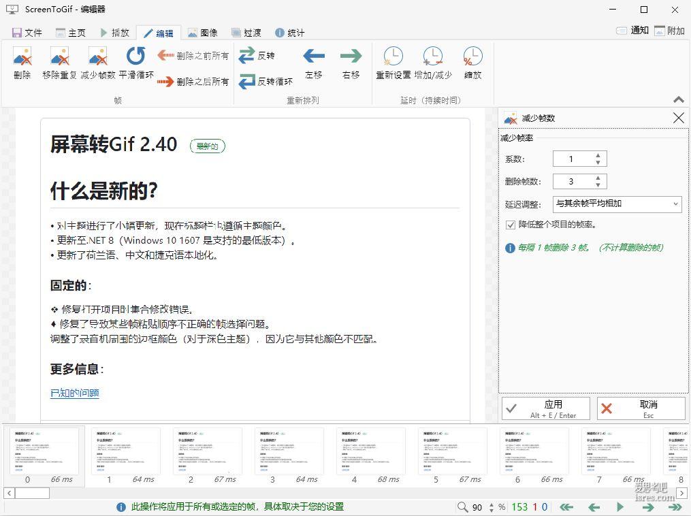Screen dimensions: 691x516
Task: Switch to the 主页 tab
Action: (x=71, y=33)
